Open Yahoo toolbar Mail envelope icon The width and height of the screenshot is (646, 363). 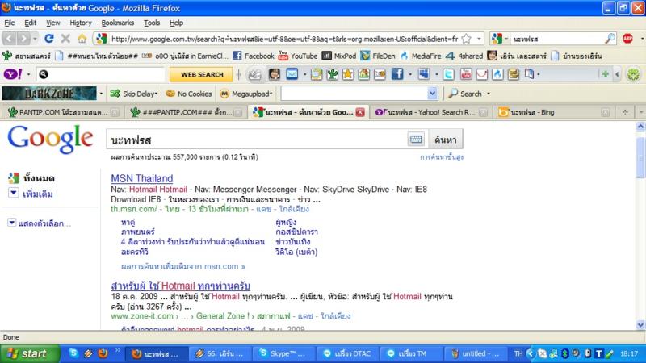tap(292, 74)
